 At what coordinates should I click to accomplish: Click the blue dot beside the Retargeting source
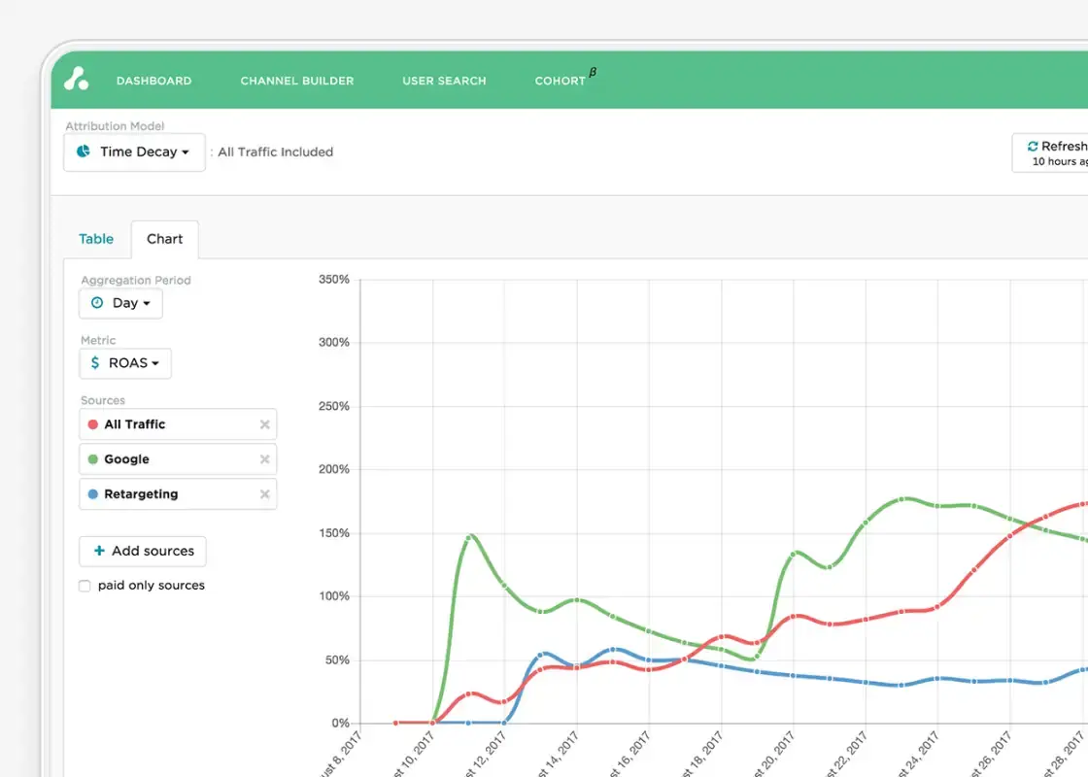[x=94, y=493]
